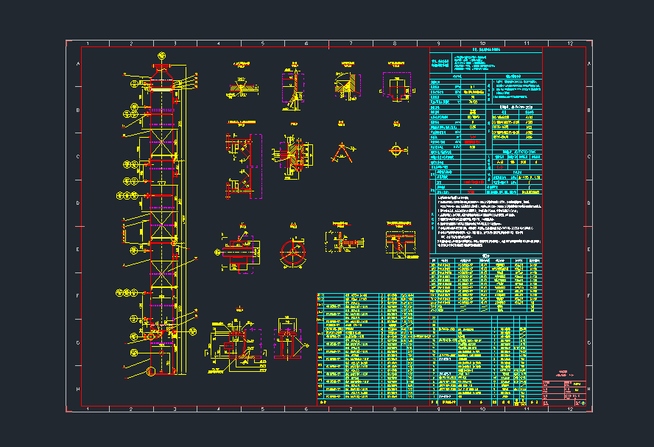Click the triangular support detail view
The height and width of the screenshot is (447, 654).
[341, 152]
